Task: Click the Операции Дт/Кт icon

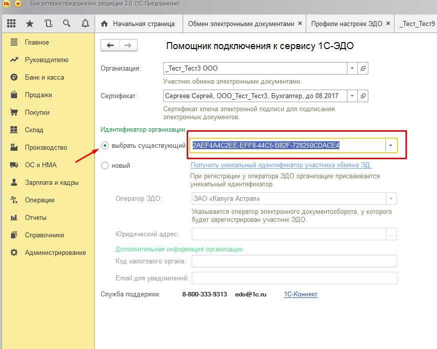Action: (x=14, y=200)
